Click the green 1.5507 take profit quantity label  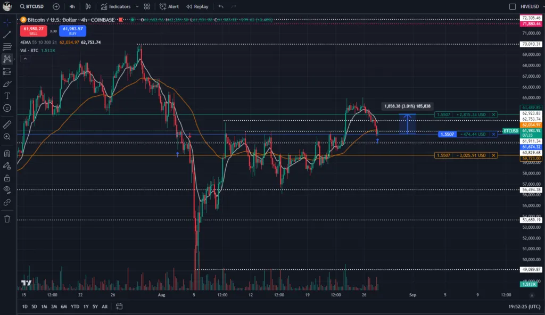443,114
